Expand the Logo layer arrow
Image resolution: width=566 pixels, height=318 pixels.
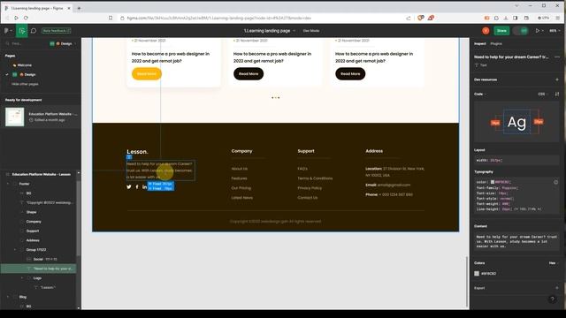[x=21, y=278]
